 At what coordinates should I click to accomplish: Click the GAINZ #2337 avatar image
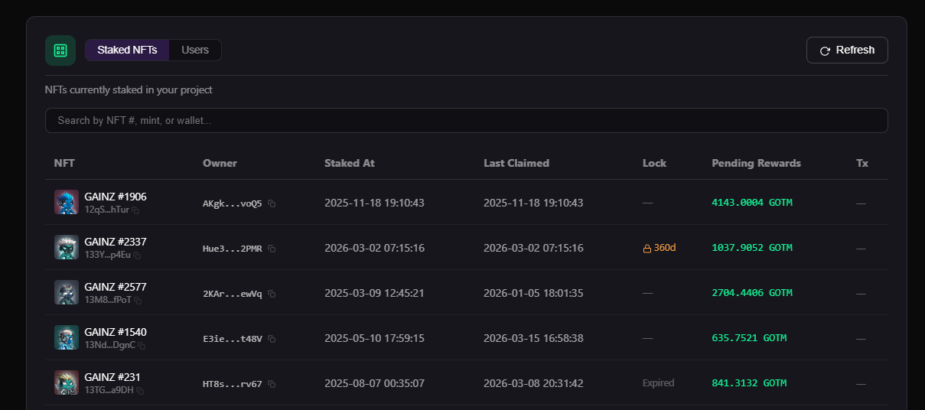click(67, 248)
